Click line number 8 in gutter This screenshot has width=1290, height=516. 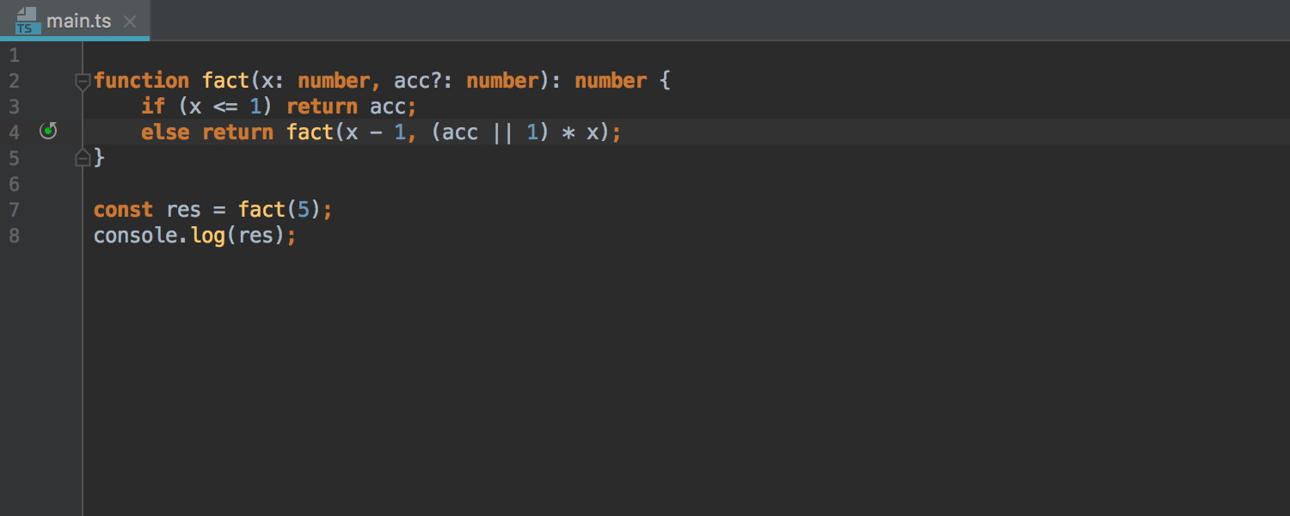tap(14, 236)
